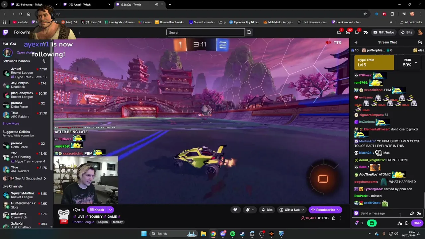Click the Gift Turbo button

coord(383,32)
